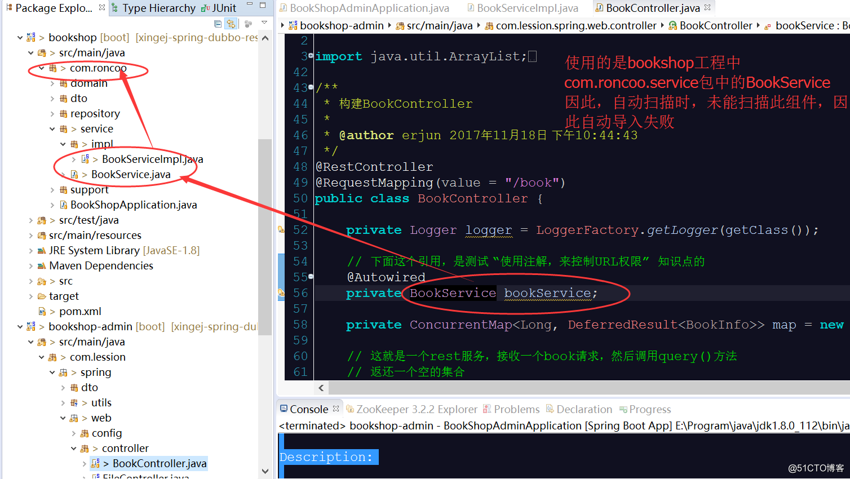Click the src/main/resources folder icon
850x479 pixels.
(x=42, y=236)
